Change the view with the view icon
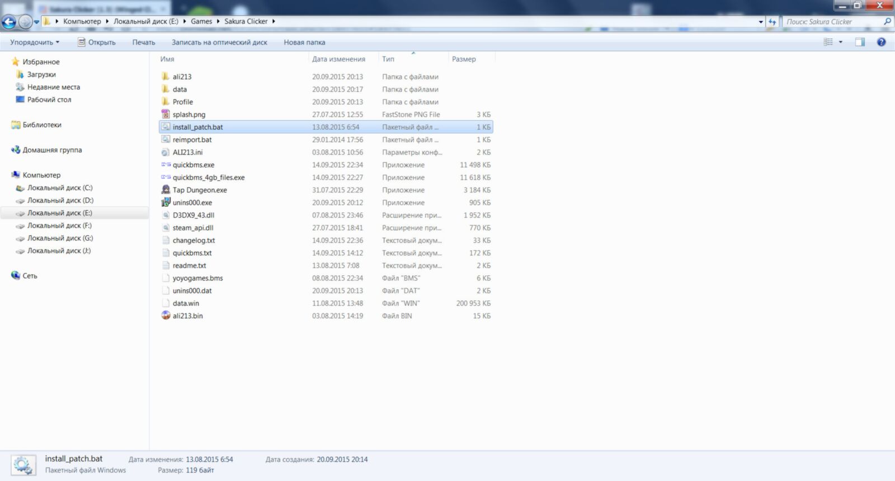Viewport: 895px width, 481px height. pos(828,42)
